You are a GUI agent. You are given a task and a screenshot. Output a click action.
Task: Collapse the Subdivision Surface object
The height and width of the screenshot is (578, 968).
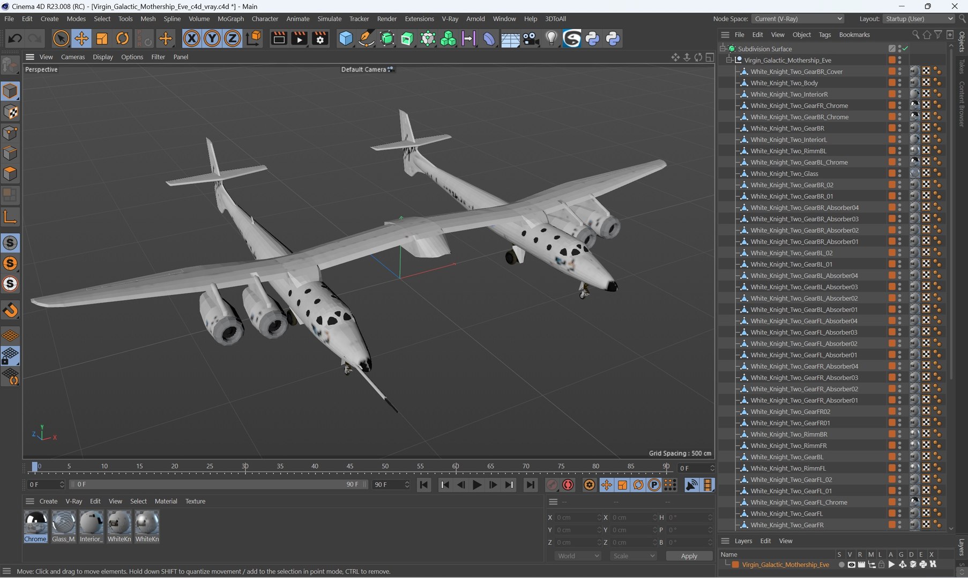723,49
